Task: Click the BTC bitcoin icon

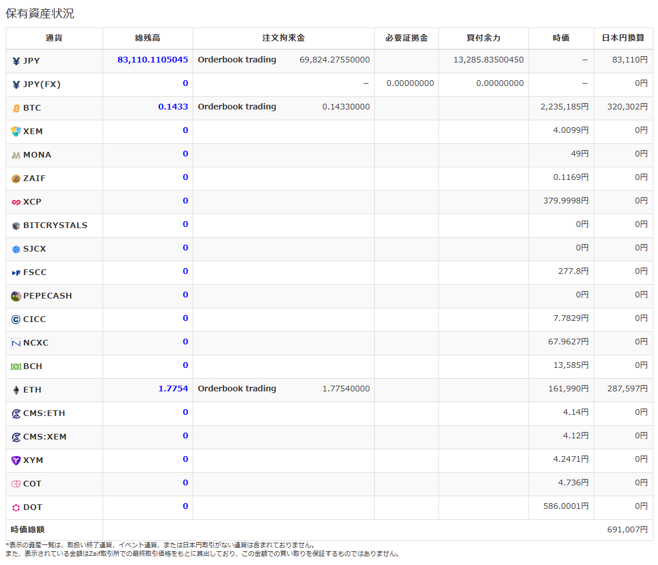Action: (x=16, y=108)
